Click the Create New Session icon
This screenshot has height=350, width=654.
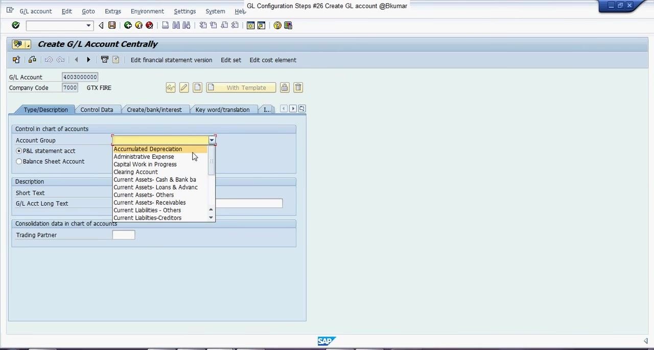pyautogui.click(x=251, y=26)
